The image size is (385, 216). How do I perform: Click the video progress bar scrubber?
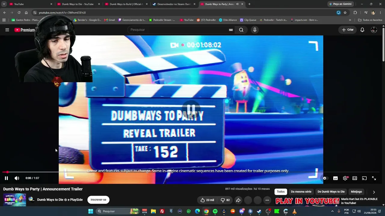point(7,172)
